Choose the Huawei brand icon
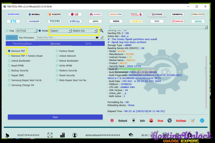 pyautogui.click(x=95, y=14)
